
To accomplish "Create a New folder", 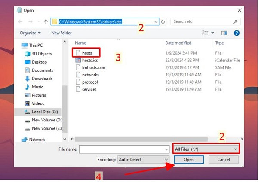I will point(61,33).
